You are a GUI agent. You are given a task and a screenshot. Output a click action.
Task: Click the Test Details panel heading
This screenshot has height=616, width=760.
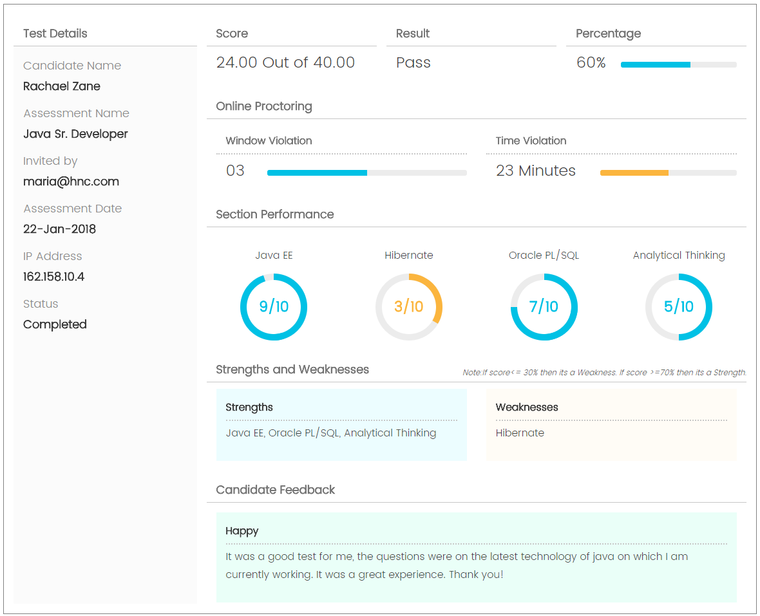[x=55, y=33]
